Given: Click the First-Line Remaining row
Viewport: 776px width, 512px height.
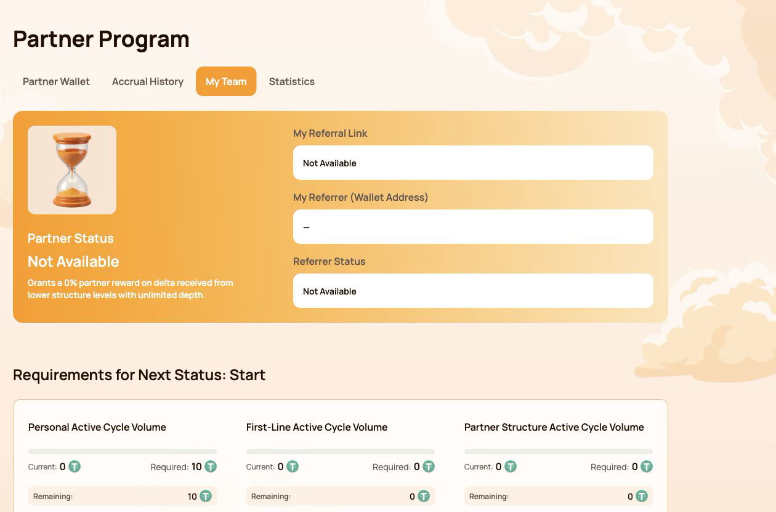Looking at the screenshot, I should [x=341, y=496].
